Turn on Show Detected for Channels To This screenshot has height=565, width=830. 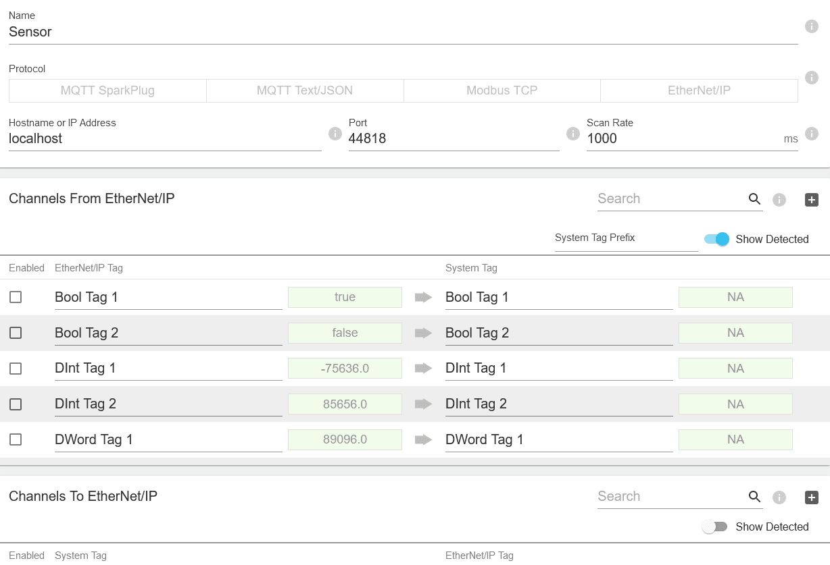coord(714,527)
